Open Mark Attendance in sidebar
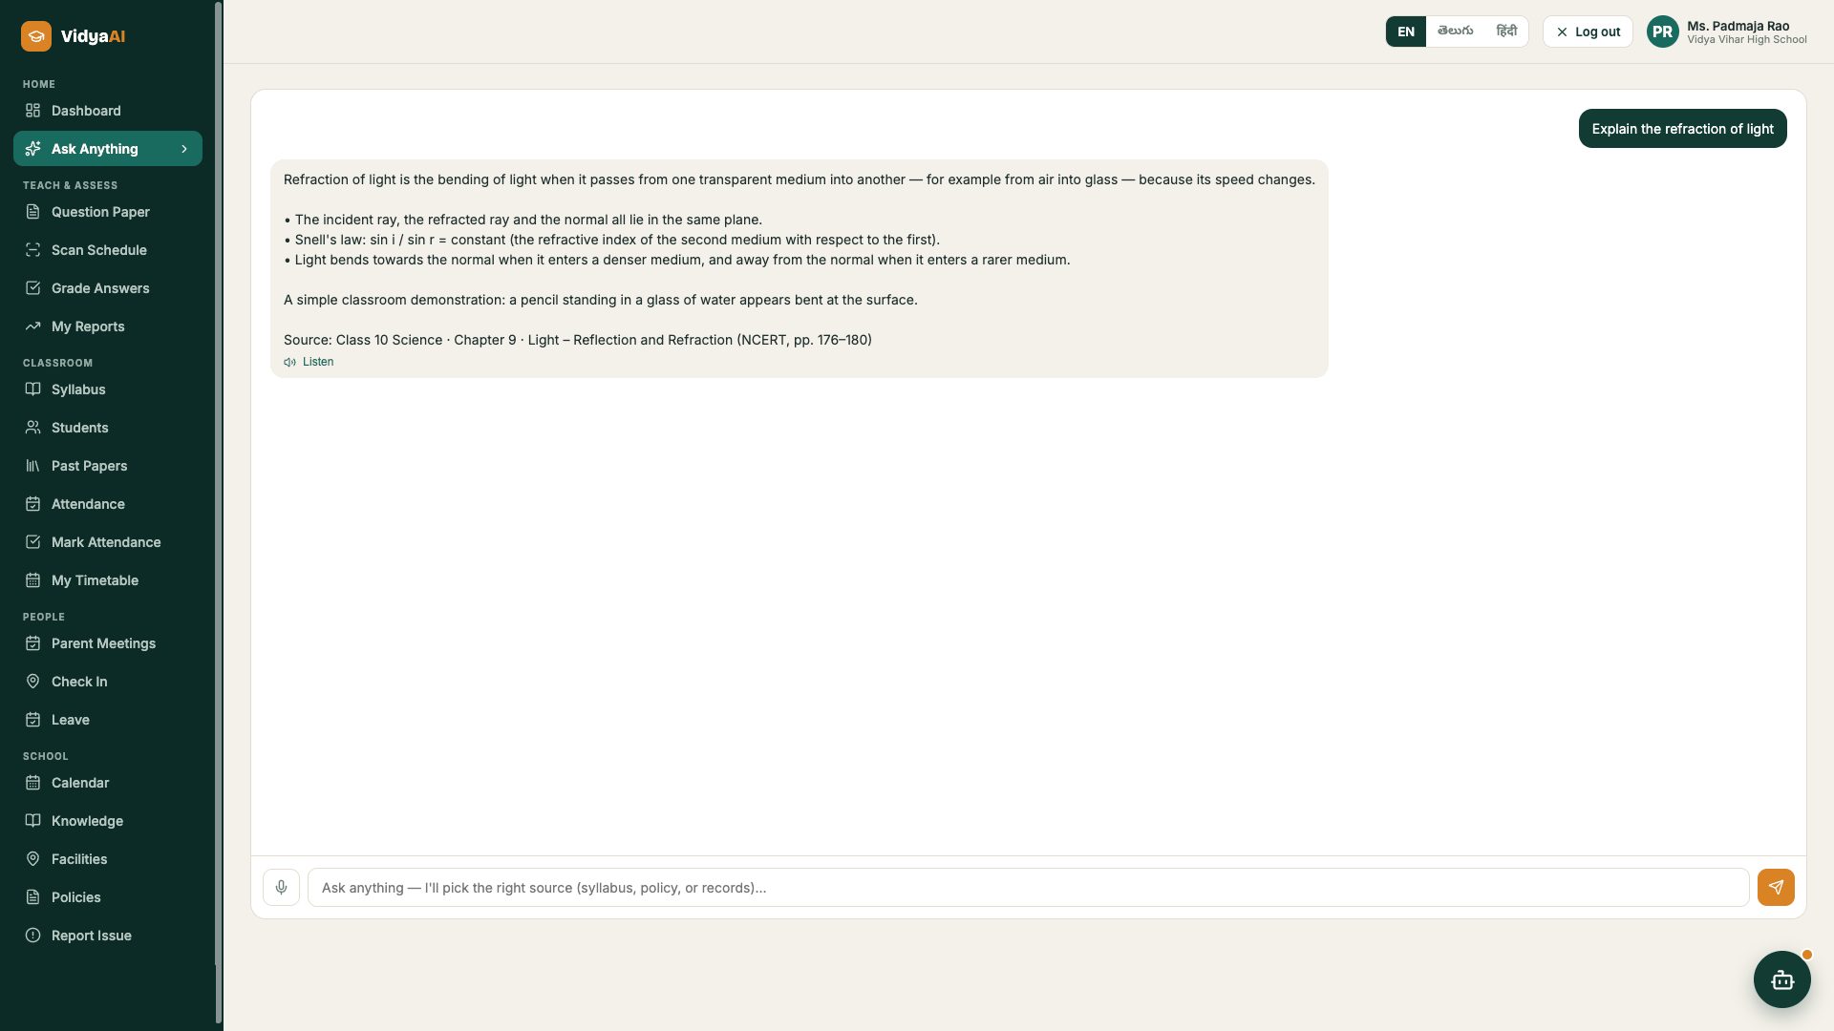Viewport: 1834px width, 1031px height. coord(108,542)
